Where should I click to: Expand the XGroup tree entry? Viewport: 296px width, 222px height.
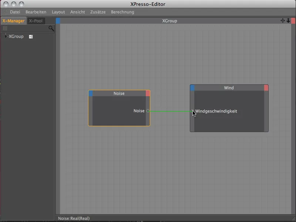pos(6,36)
